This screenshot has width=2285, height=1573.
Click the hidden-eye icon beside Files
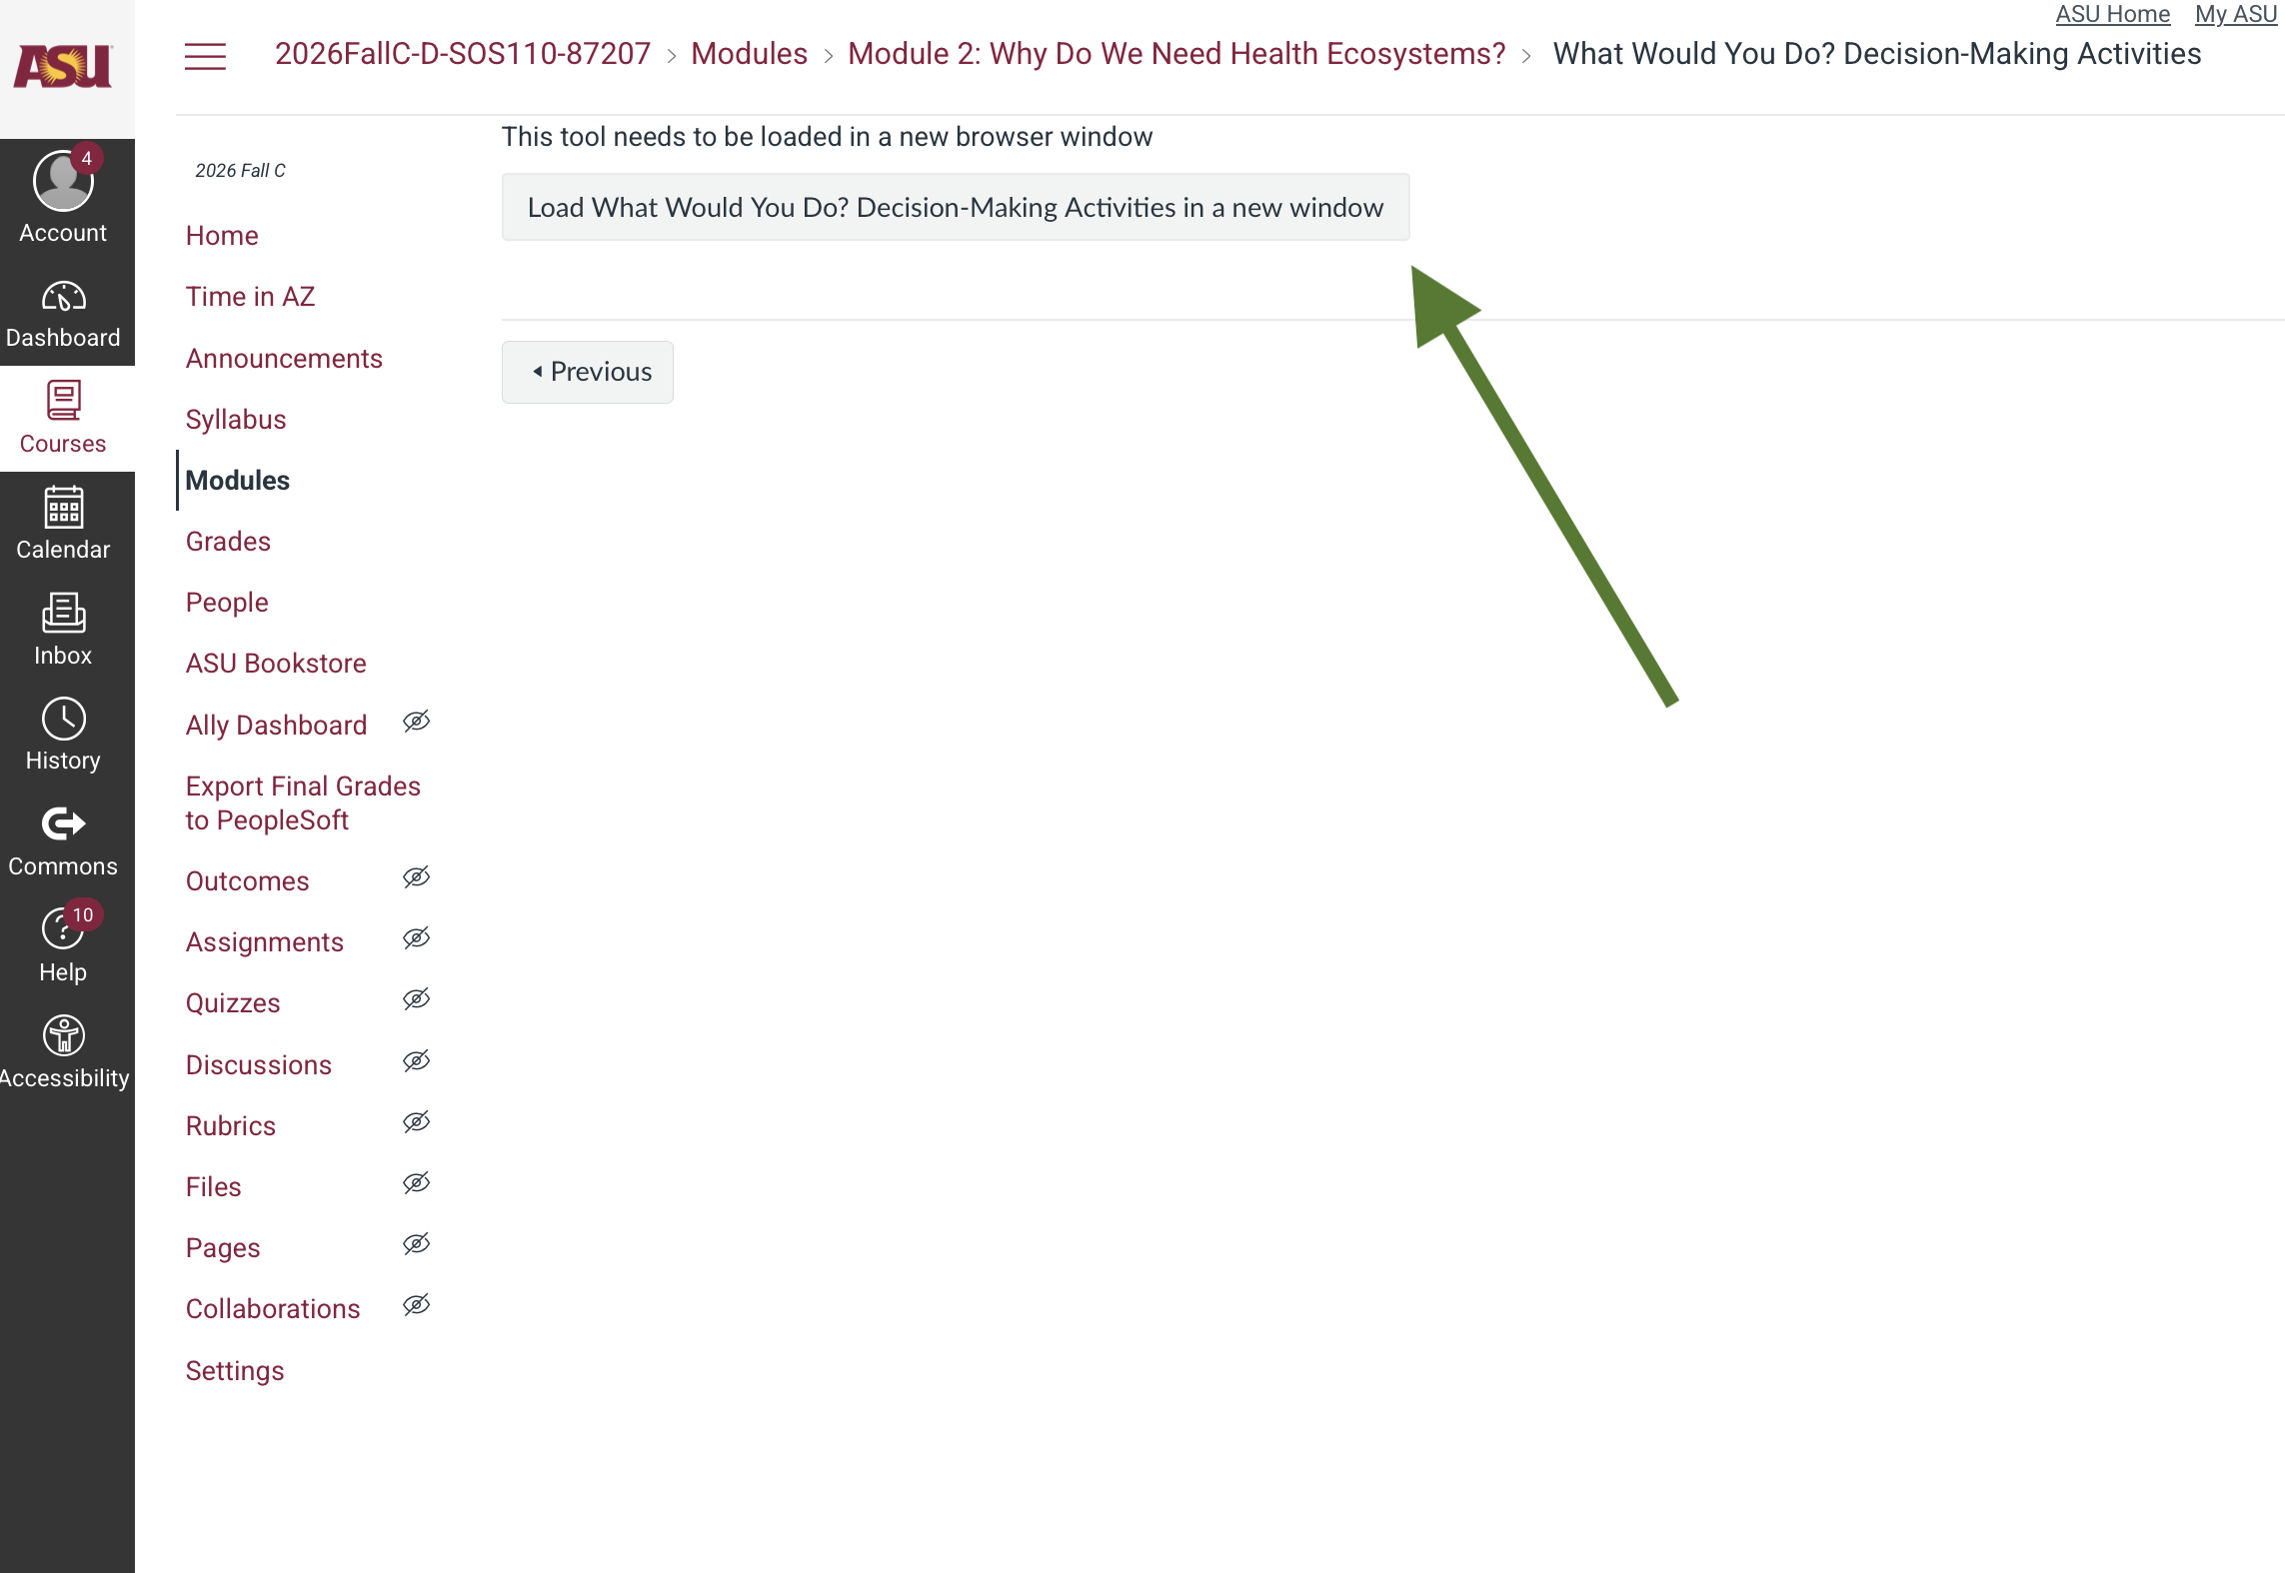417,1183
